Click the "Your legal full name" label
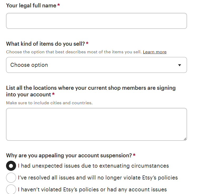 pyautogui.click(x=31, y=6)
